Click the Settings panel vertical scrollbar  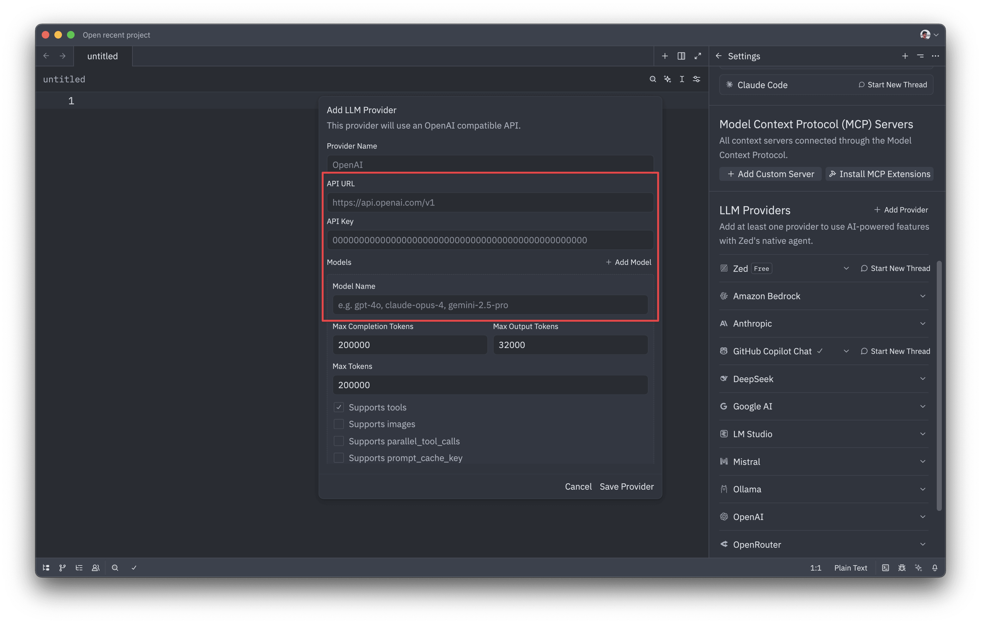tap(940, 386)
